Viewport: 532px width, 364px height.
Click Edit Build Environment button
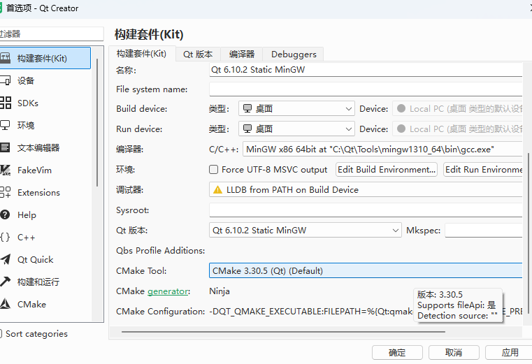pos(387,169)
